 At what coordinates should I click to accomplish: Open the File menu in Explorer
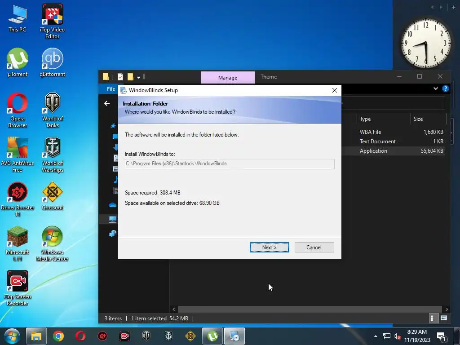pyautogui.click(x=111, y=89)
